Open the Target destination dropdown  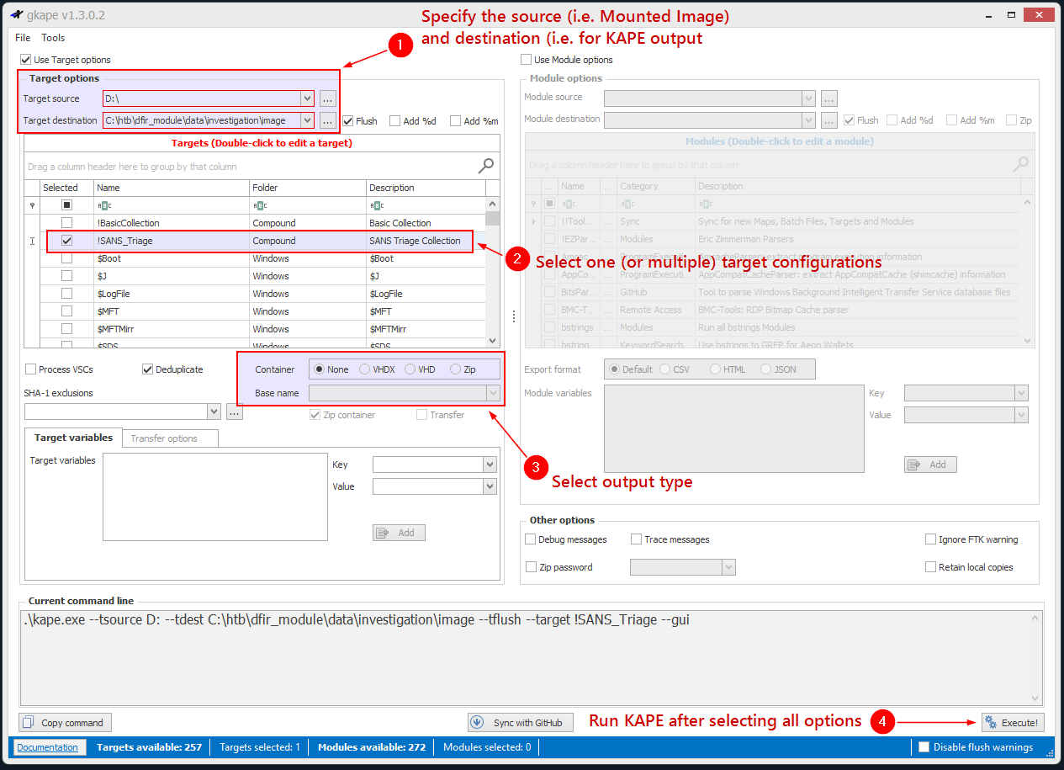[307, 120]
